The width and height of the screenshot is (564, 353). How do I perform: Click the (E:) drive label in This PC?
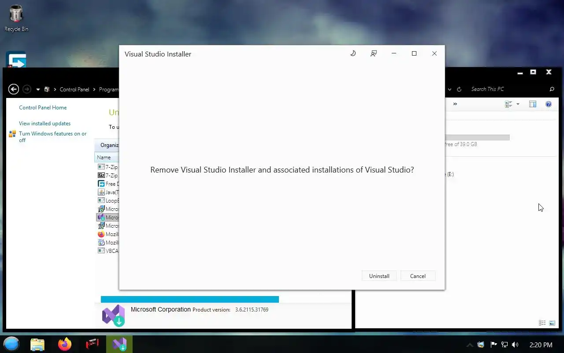pyautogui.click(x=450, y=174)
